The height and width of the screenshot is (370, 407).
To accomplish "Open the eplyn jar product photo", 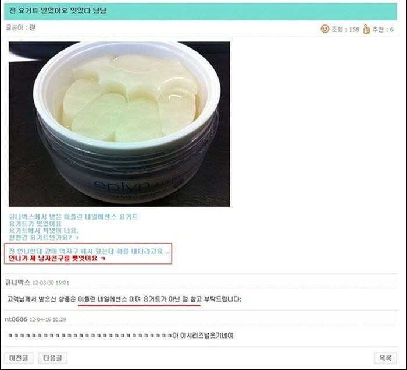I will tap(119, 124).
